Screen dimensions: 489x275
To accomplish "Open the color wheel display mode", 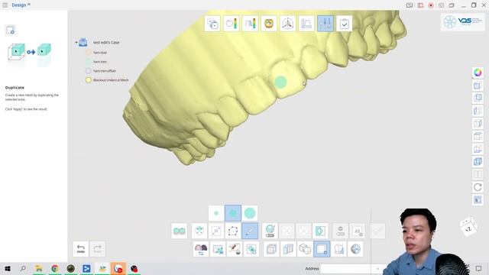I will point(478,73).
